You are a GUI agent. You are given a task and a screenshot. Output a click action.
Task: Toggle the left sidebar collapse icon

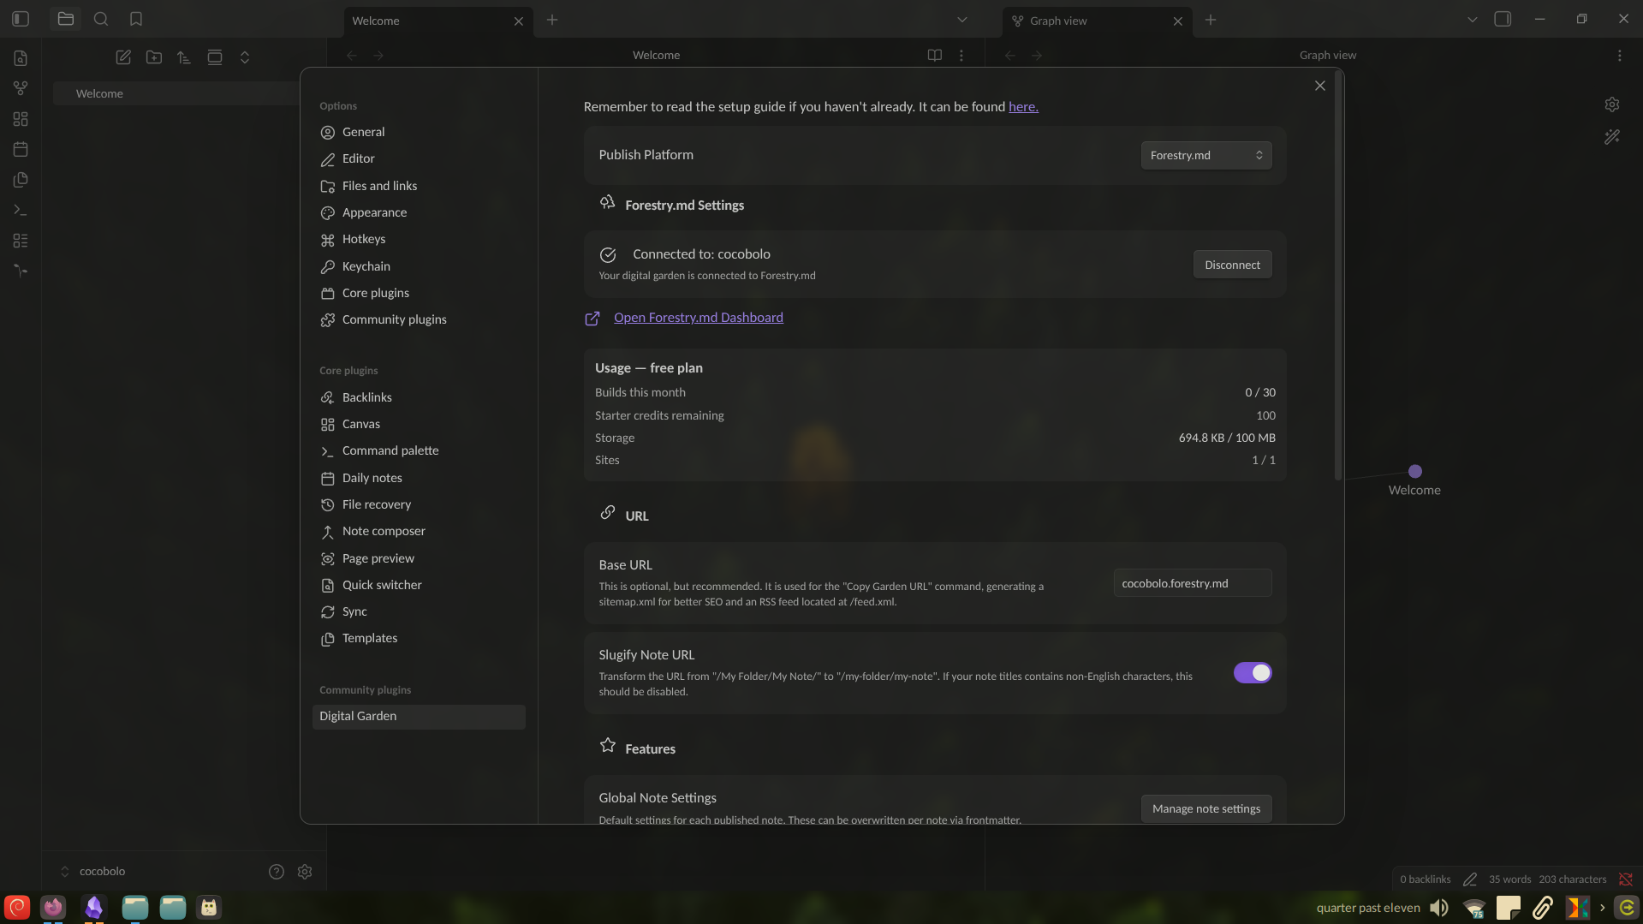21,19
